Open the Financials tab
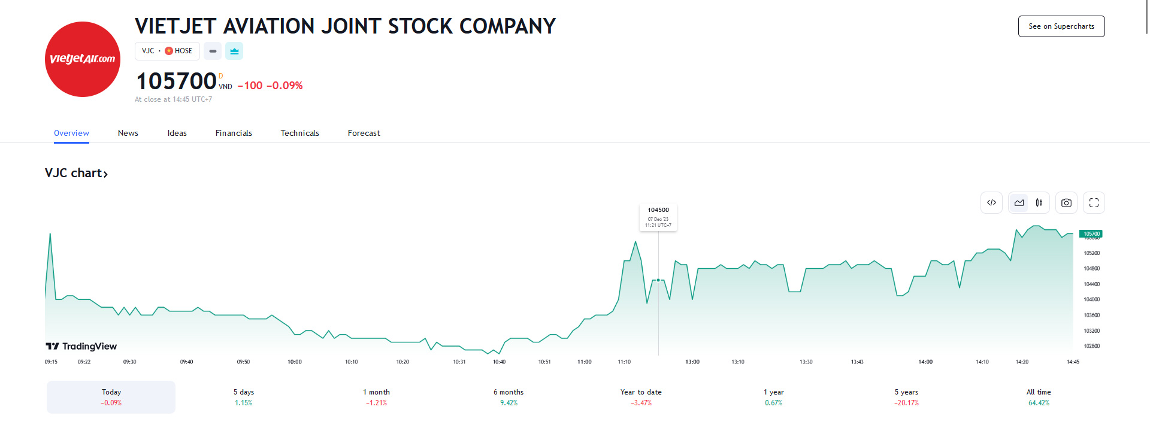This screenshot has width=1150, height=446. pos(234,133)
